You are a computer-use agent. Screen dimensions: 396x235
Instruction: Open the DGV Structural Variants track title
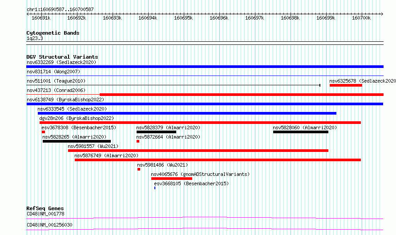tap(62, 57)
